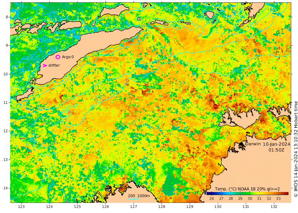Click latitude label -11 on left axis

click(x=5, y=102)
